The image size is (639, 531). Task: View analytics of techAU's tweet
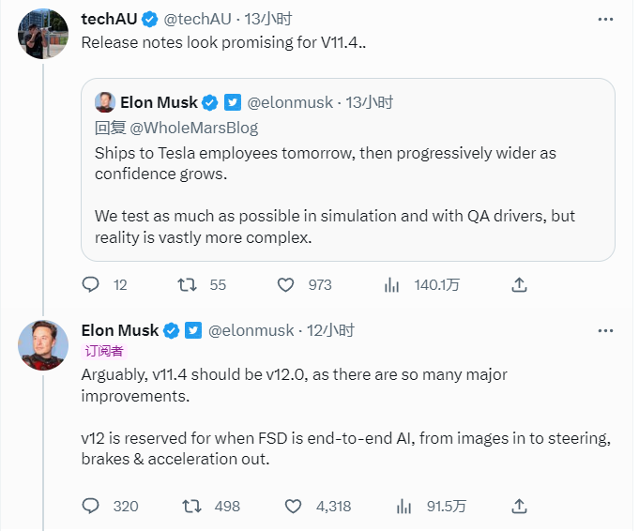[x=391, y=284]
